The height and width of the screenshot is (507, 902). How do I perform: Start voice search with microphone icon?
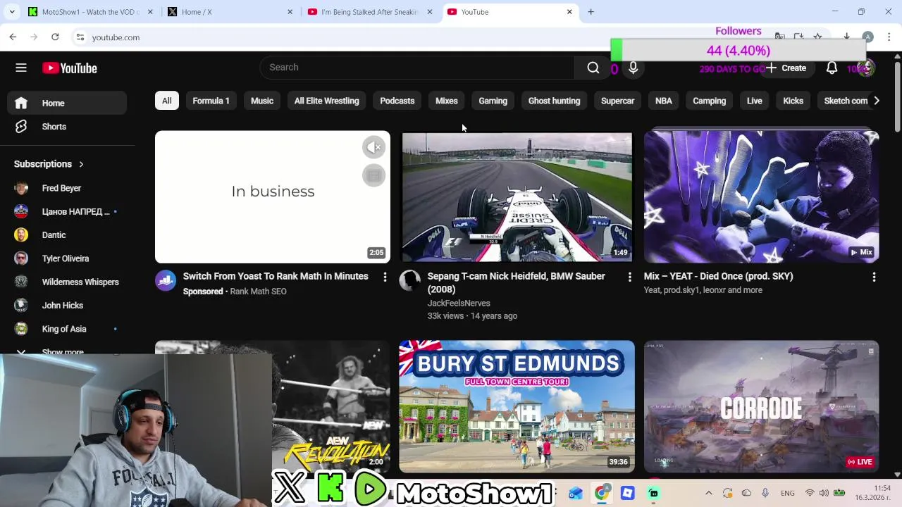coord(633,68)
